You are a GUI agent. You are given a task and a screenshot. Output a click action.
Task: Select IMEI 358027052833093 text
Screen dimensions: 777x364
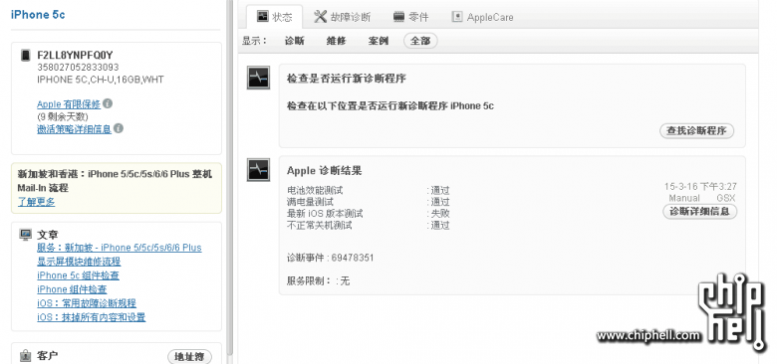coord(78,68)
